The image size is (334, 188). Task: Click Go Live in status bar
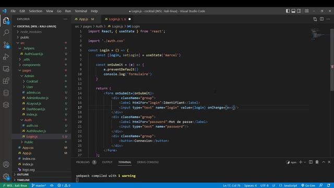308,185
